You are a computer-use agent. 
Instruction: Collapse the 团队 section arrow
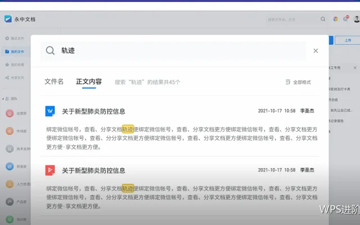[x=3, y=99]
